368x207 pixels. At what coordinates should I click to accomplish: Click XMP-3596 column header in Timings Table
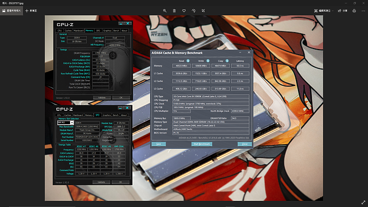click(119, 147)
